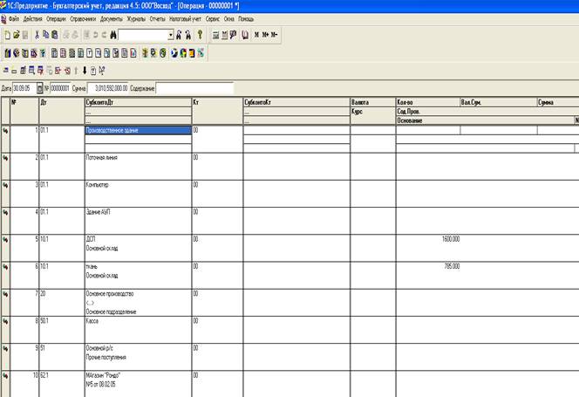The width and height of the screenshot is (579, 397).
Task: Open the search text dropdown in toolbar
Action: 170,35
